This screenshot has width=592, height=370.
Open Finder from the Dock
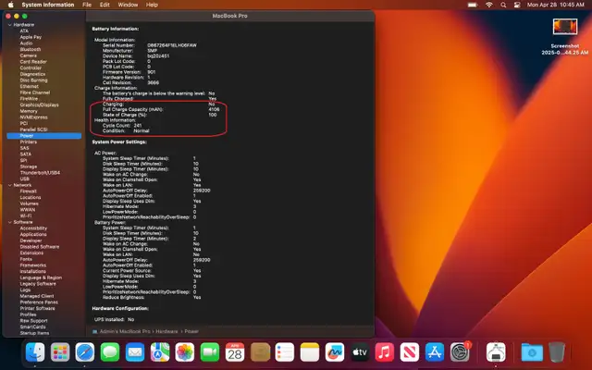pyautogui.click(x=35, y=352)
